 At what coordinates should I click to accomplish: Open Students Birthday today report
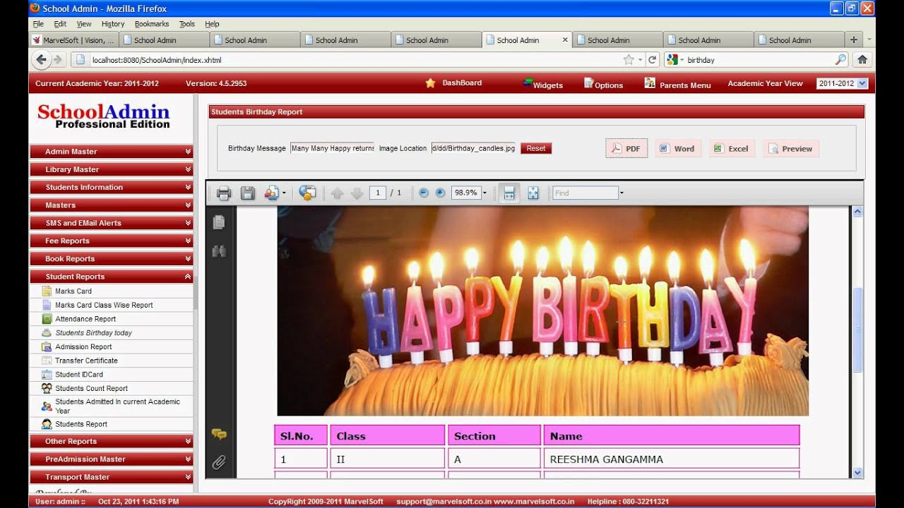tap(94, 333)
